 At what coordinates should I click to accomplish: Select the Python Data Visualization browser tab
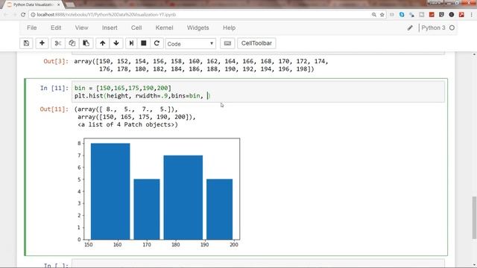[x=33, y=5]
